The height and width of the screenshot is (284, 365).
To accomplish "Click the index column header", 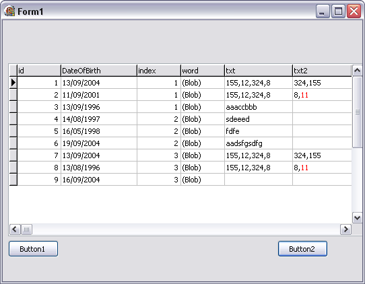I will coord(159,71).
